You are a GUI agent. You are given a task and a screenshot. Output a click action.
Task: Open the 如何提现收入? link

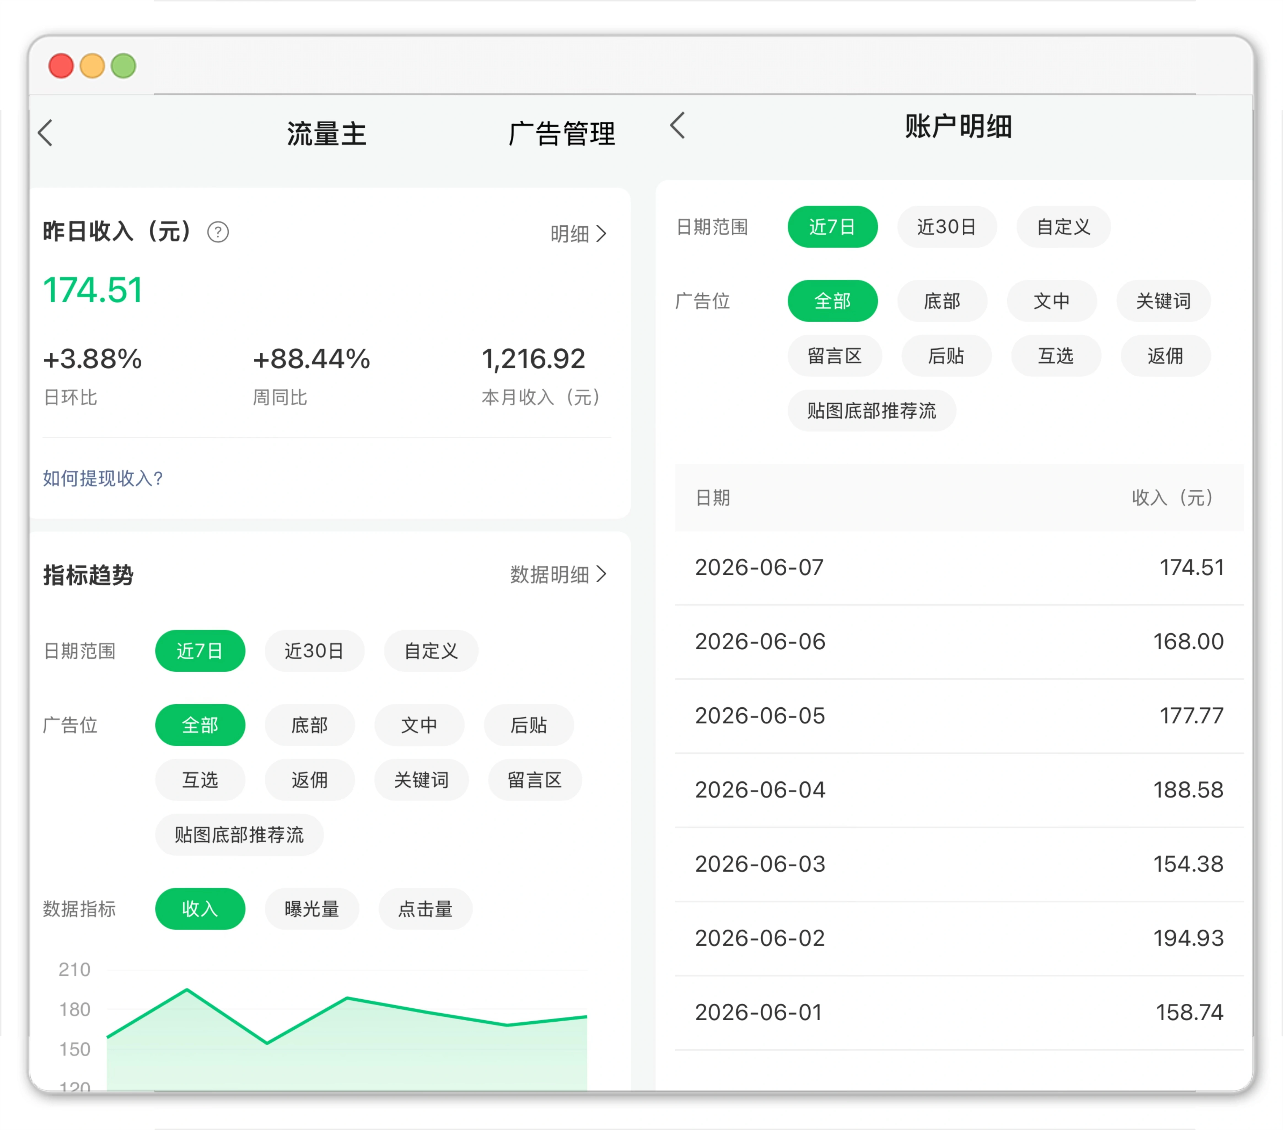tap(103, 478)
